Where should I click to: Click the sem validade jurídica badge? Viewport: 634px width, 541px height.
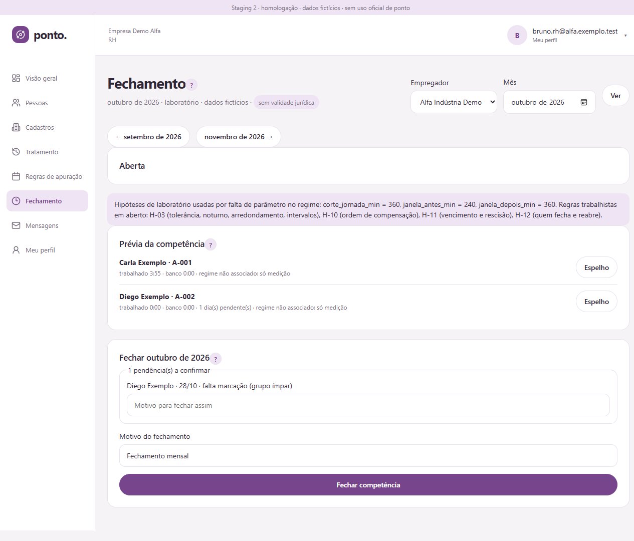[x=286, y=103]
